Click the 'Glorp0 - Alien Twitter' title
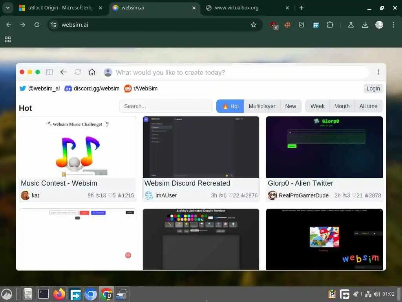Viewport: 402px width, 302px height. coord(300,183)
